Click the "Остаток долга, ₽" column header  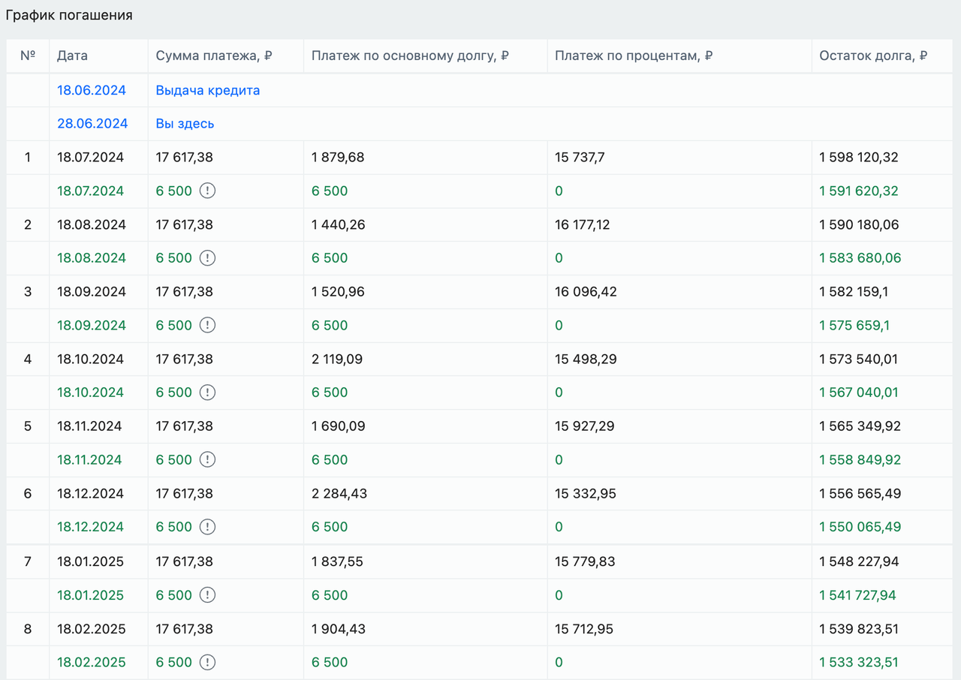pyautogui.click(x=874, y=56)
